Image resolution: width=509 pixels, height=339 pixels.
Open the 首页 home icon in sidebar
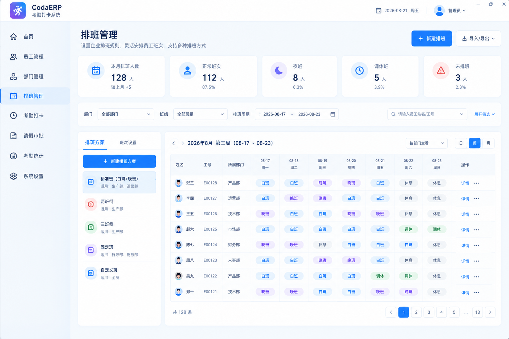pyautogui.click(x=13, y=36)
